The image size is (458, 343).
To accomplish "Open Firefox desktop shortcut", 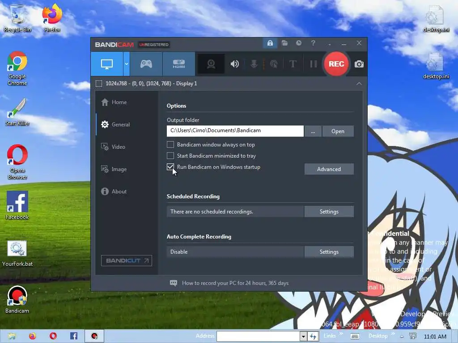I will tap(52, 18).
